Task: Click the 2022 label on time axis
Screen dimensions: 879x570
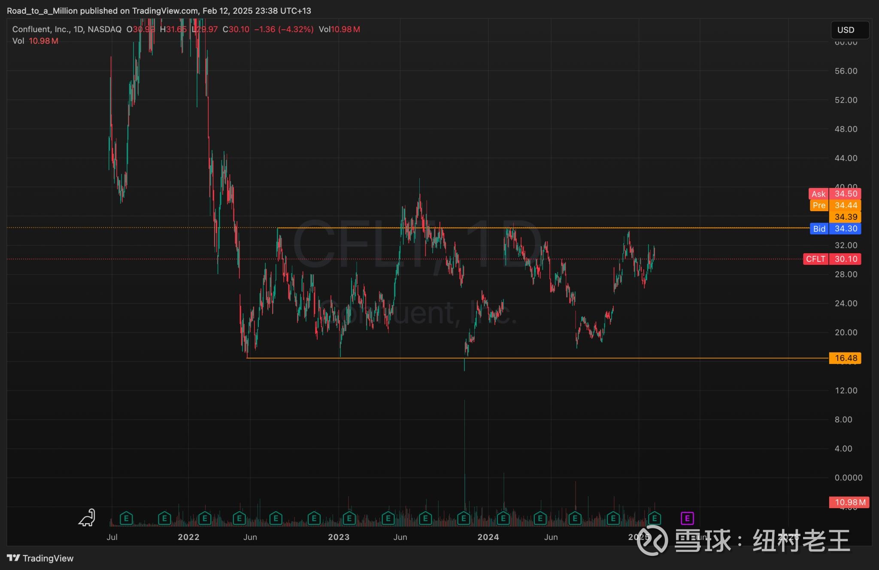Action: click(188, 537)
